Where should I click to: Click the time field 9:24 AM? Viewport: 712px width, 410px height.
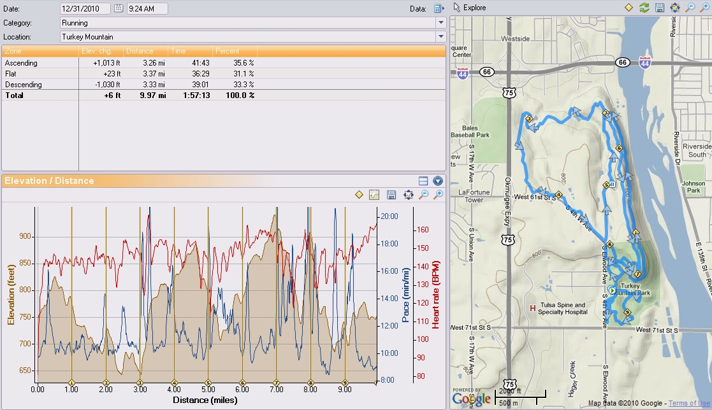(147, 9)
